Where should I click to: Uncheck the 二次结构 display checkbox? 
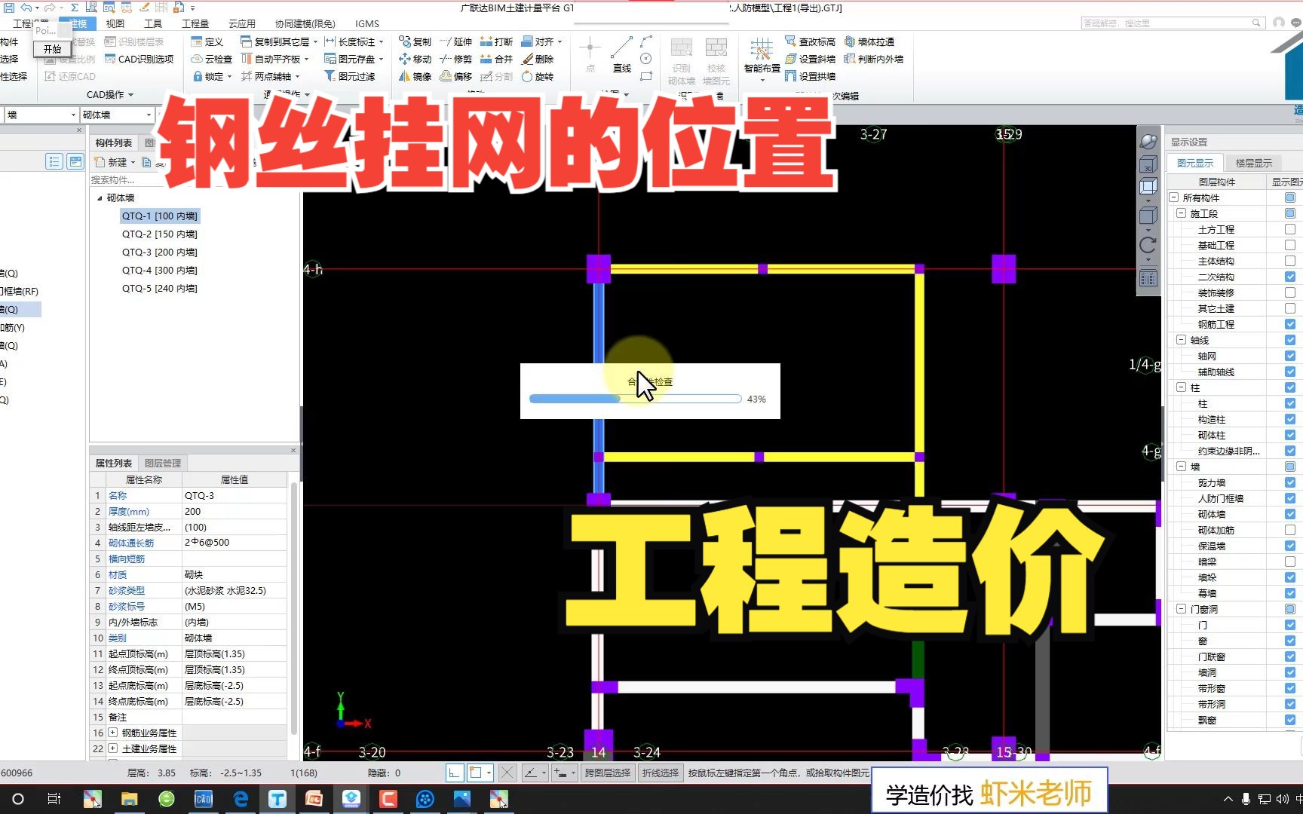(1290, 277)
